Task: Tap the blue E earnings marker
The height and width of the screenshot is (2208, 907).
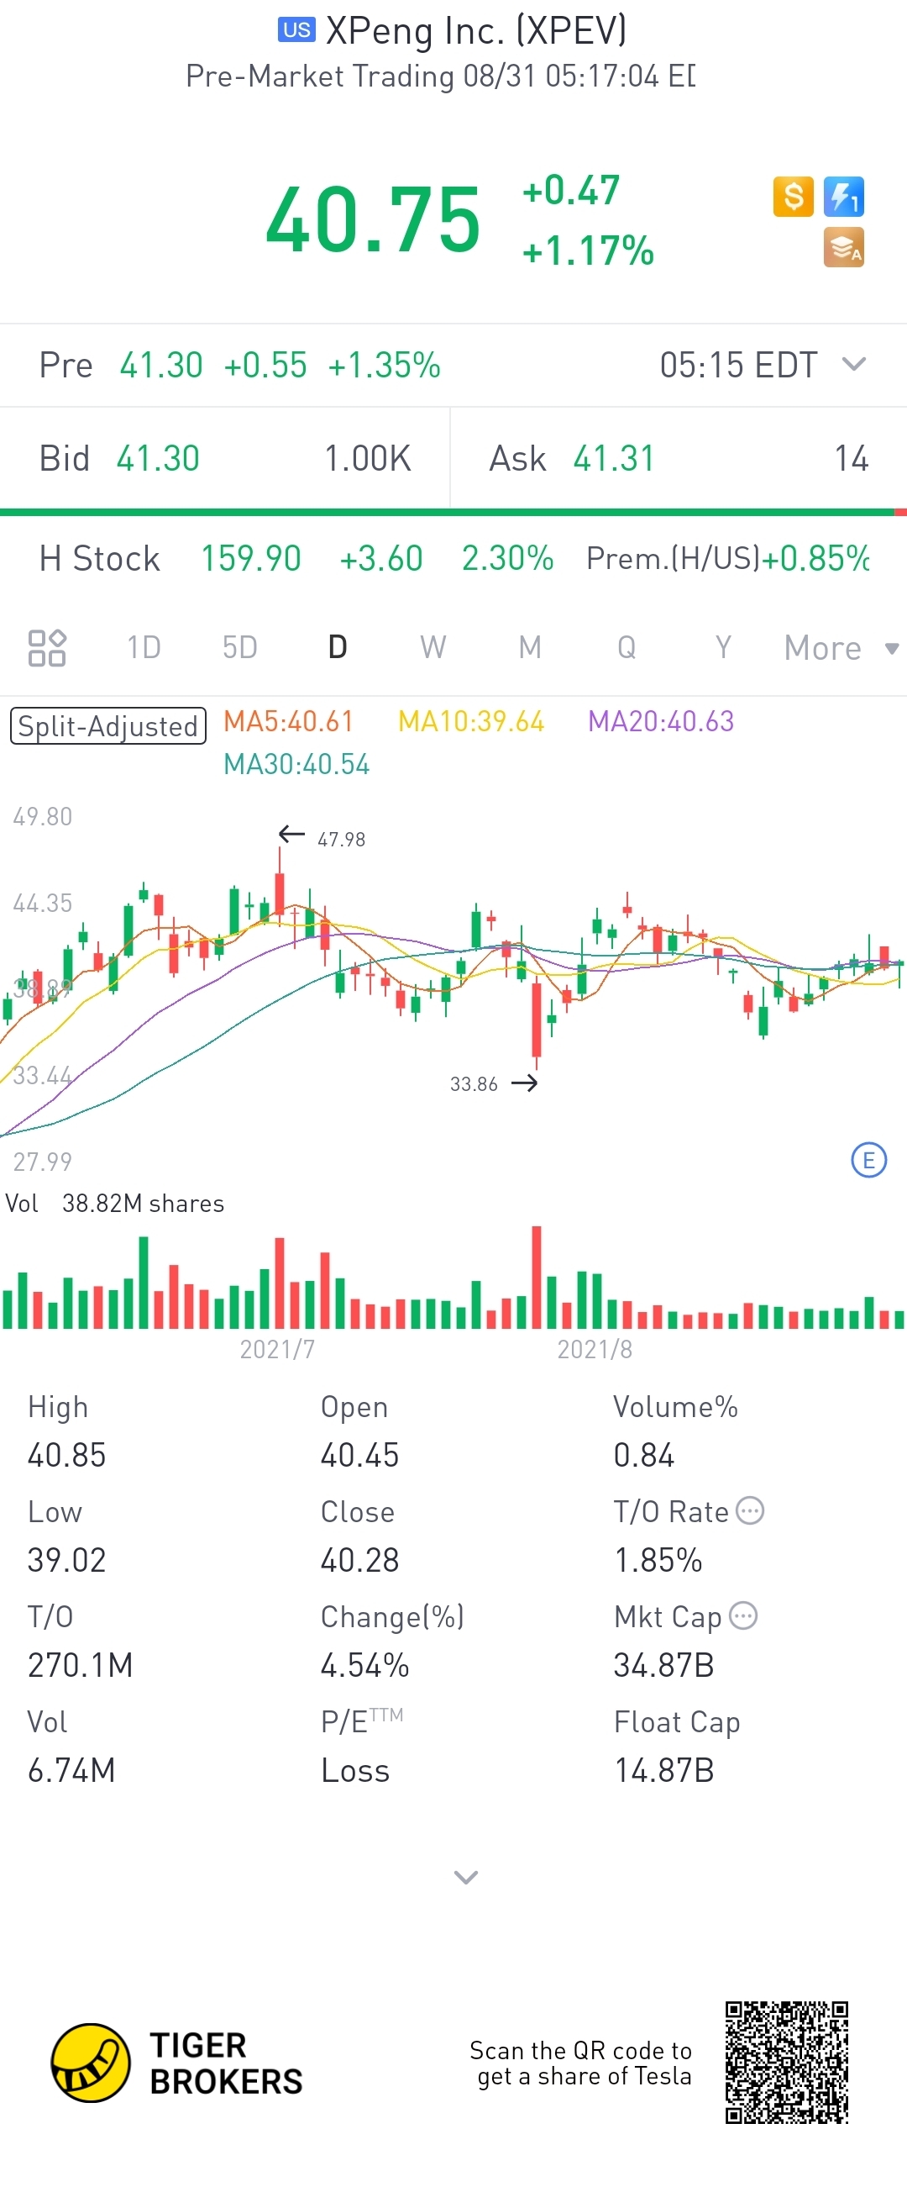Action: coord(868,1161)
